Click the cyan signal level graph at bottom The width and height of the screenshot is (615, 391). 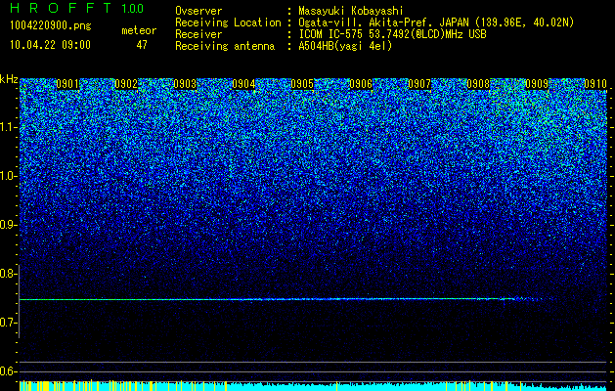pos(313,385)
